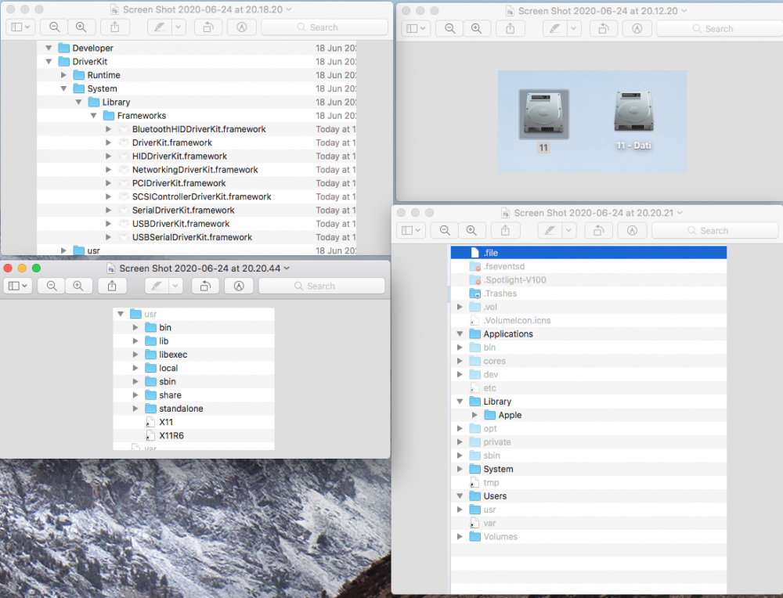Click the Search field in 20.18.20 window
The width and height of the screenshot is (783, 598).
click(x=325, y=27)
